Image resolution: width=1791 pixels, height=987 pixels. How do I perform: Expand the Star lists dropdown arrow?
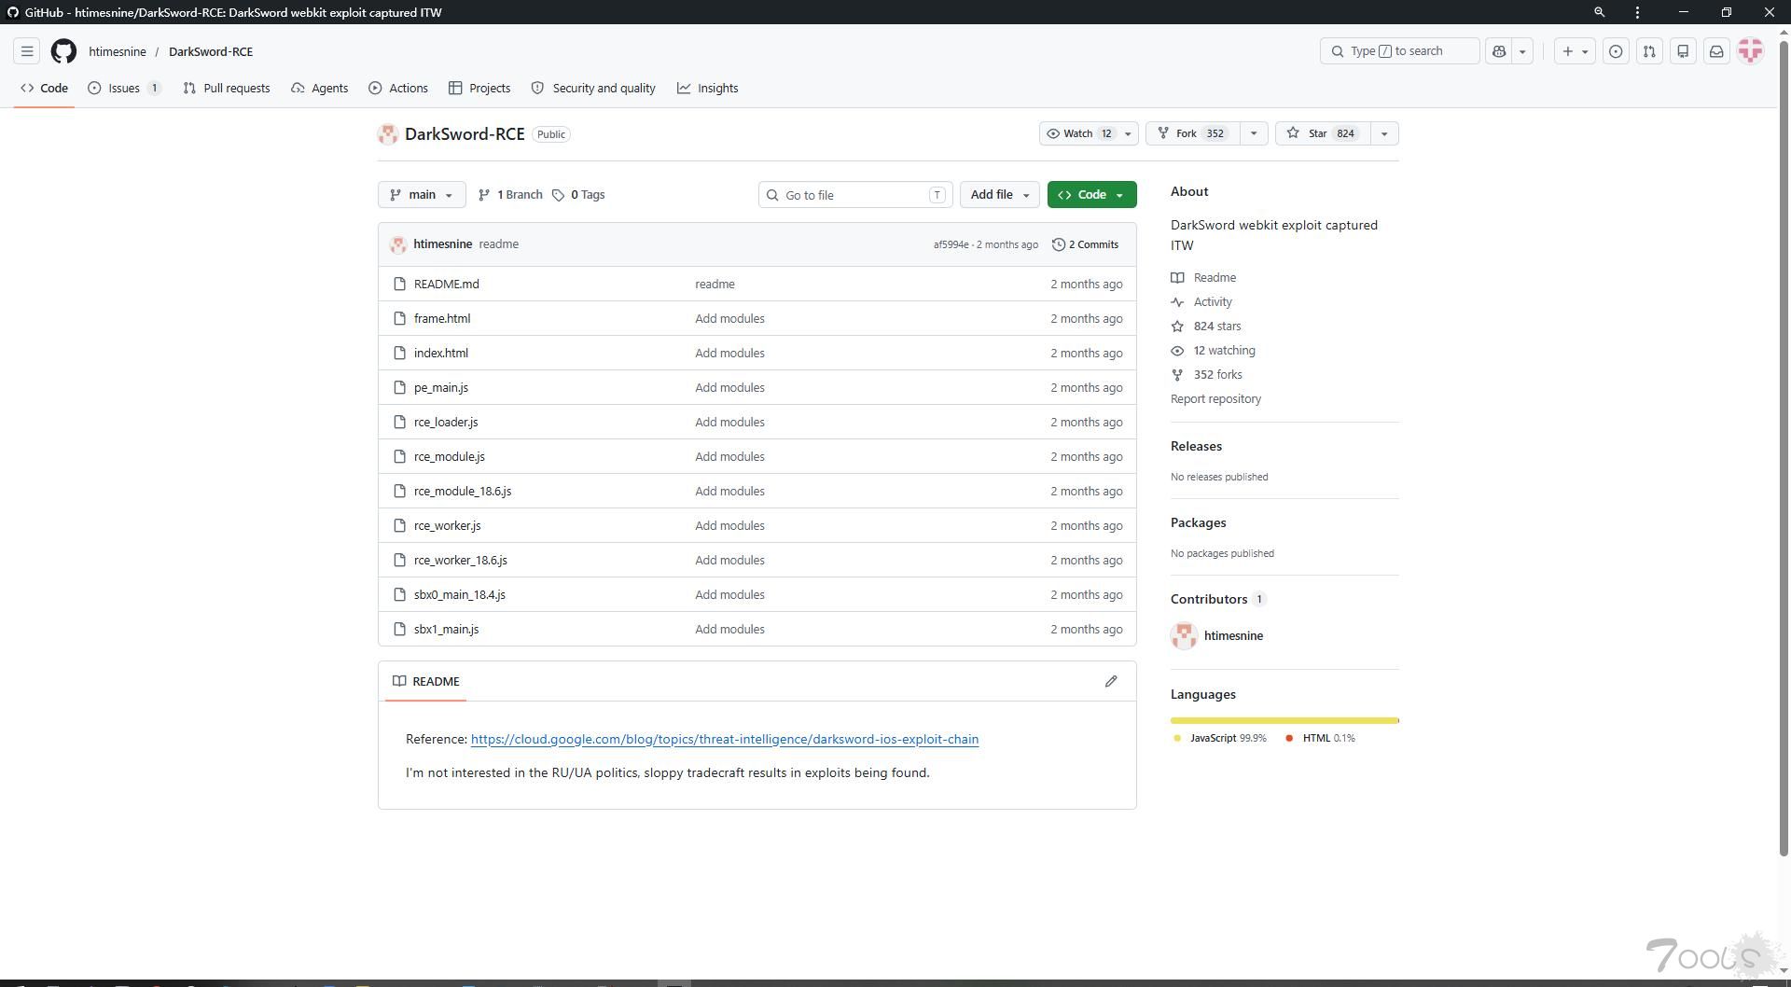[1384, 133]
